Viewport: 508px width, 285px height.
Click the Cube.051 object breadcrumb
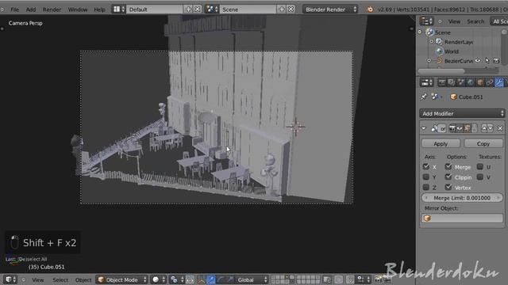[467, 97]
